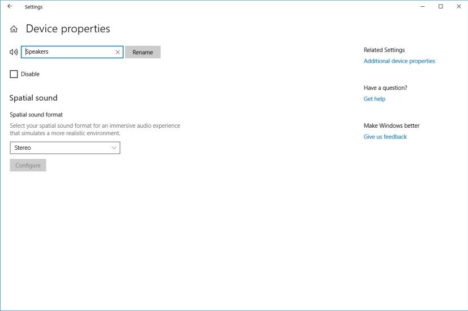The width and height of the screenshot is (468, 311).
Task: Clear the device name with the X icon
Action: 118,52
